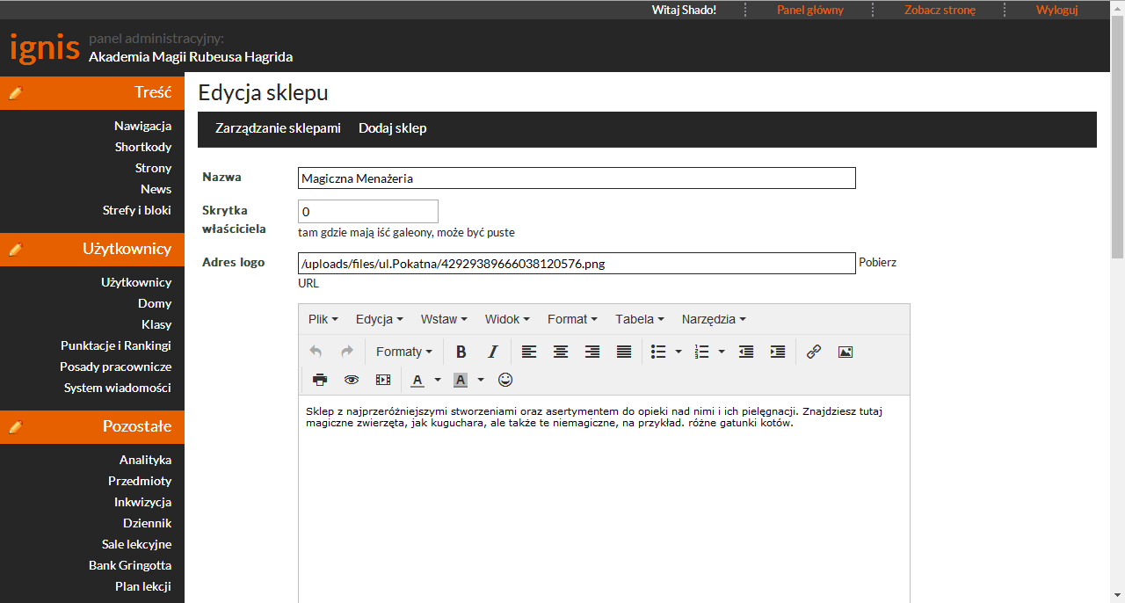
Task: Click the insert video media icon
Action: pyautogui.click(x=383, y=380)
